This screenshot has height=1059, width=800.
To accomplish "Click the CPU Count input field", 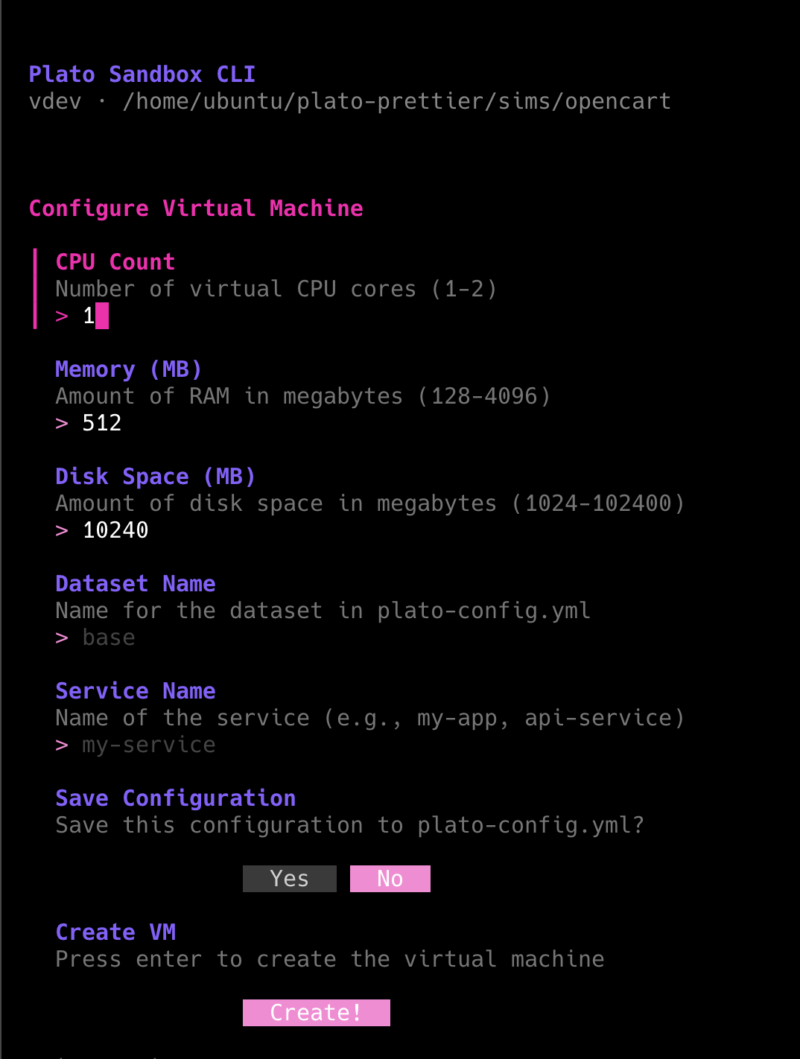I will [89, 316].
